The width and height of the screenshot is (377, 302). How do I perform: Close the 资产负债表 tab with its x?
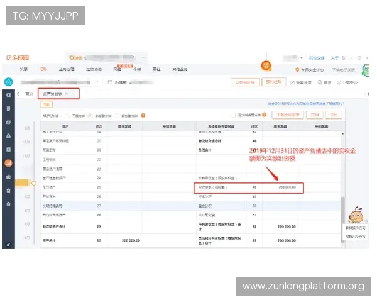click(x=66, y=94)
